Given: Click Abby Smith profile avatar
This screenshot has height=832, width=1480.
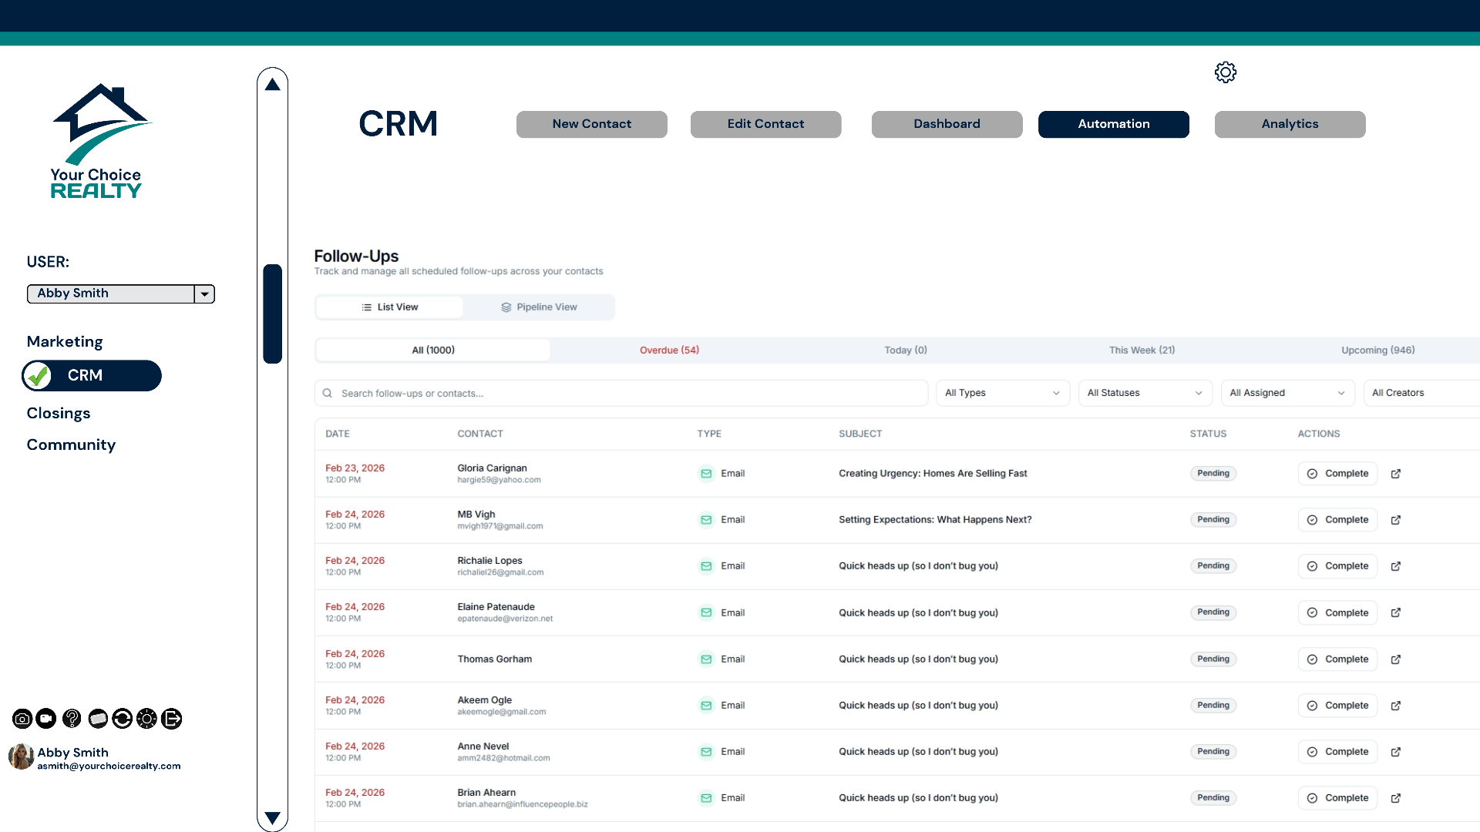Looking at the screenshot, I should point(21,757).
